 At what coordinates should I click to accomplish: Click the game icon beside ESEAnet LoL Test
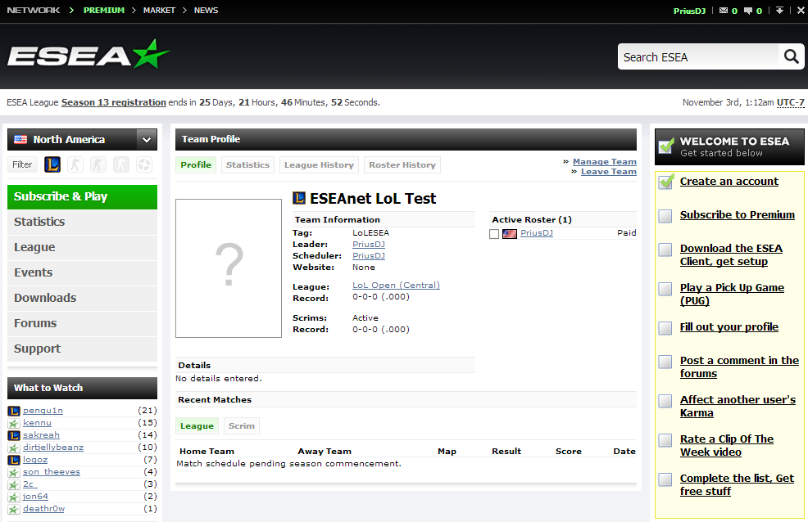299,198
